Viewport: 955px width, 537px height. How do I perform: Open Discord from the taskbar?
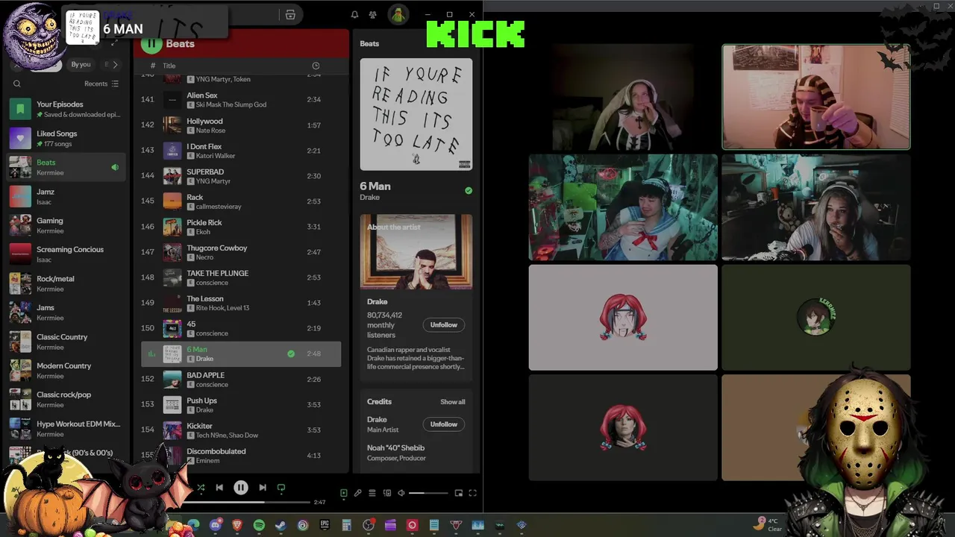click(216, 525)
